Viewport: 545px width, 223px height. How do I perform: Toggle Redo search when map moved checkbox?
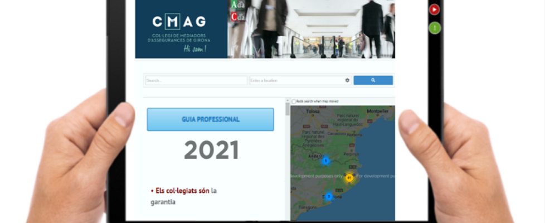[x=294, y=101]
